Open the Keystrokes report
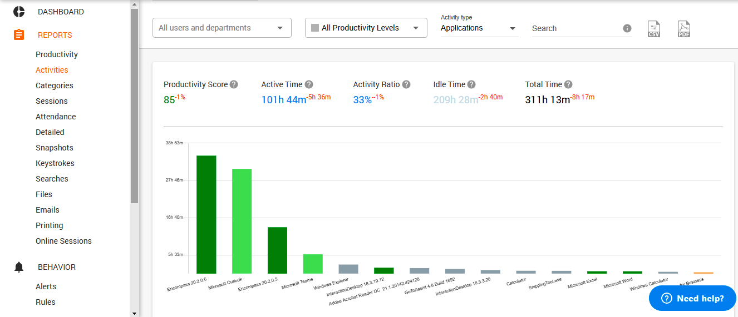Screen dimensions: 738x317 pos(55,163)
